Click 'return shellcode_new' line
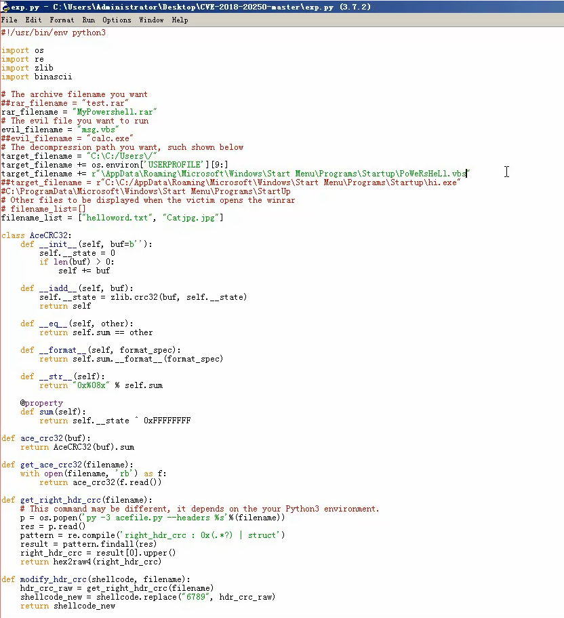Viewport: 564px width, 618px height. 68,606
